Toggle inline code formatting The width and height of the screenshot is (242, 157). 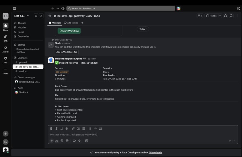95,128
